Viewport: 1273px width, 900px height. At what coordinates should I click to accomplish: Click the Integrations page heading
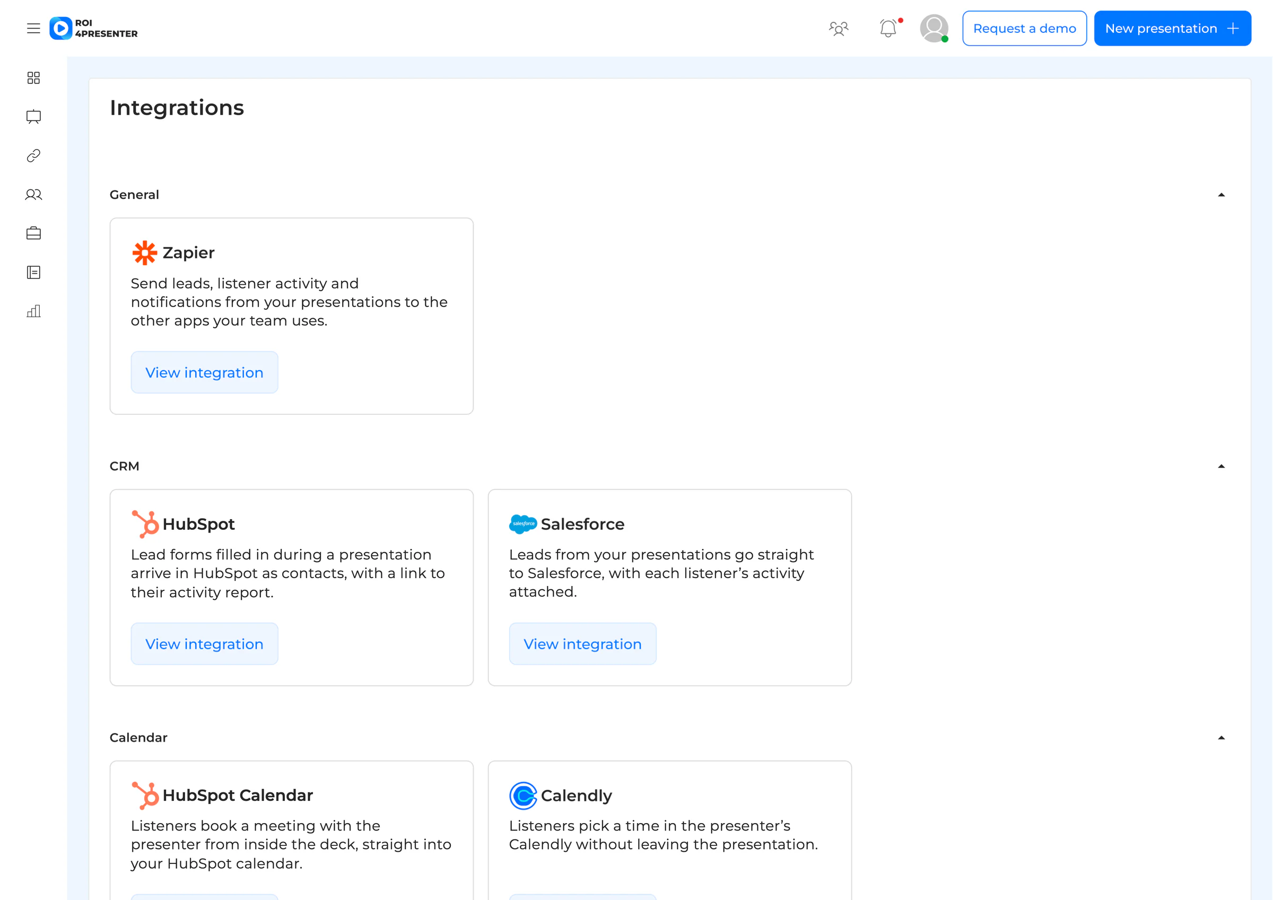[x=177, y=108]
